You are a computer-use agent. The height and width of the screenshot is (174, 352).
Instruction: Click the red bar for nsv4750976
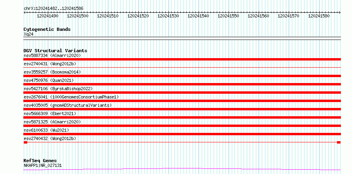(x=182, y=84)
